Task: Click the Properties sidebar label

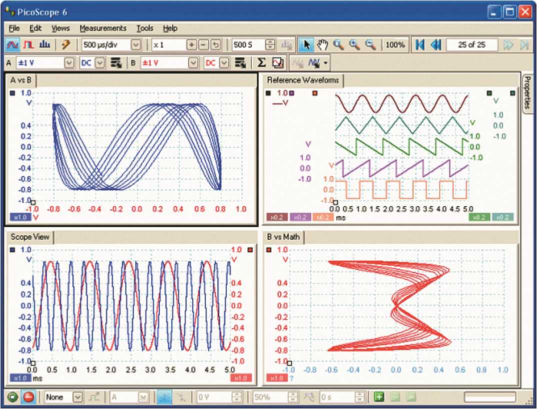Action: (x=526, y=97)
